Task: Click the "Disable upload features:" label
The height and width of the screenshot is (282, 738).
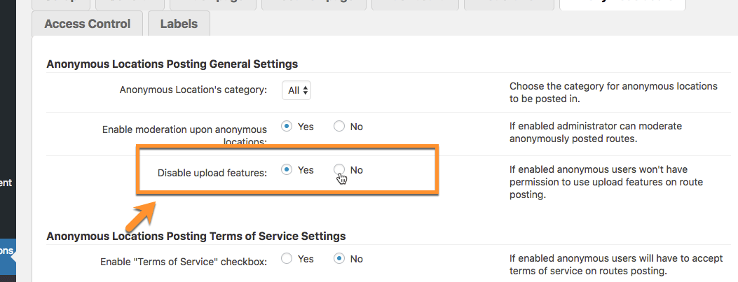Action: [x=212, y=173]
